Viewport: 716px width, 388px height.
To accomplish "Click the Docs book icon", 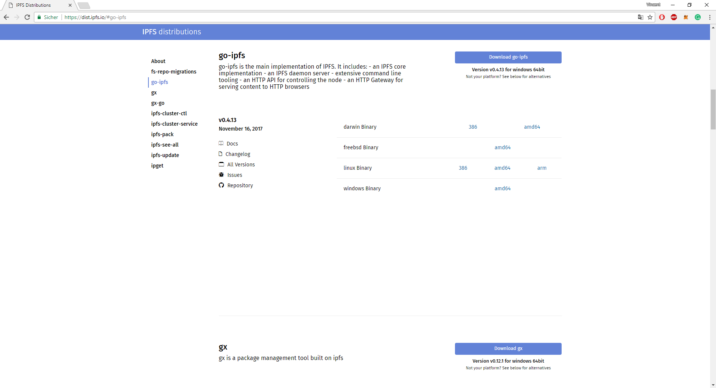I will coord(221,143).
